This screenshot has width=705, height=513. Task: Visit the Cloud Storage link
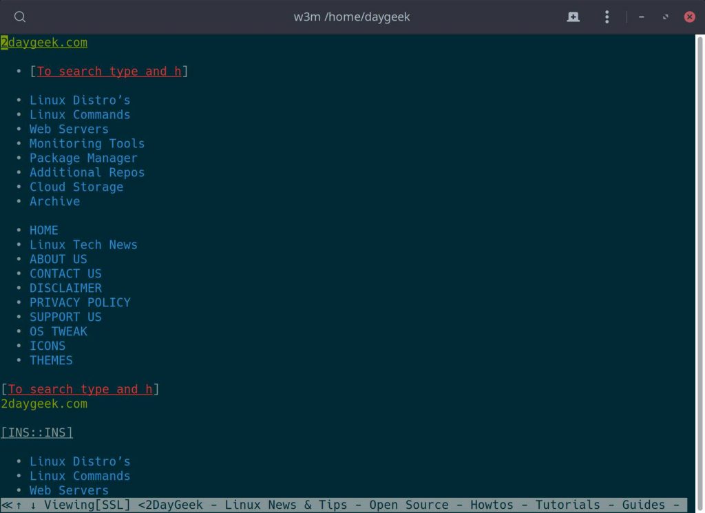[x=76, y=187]
